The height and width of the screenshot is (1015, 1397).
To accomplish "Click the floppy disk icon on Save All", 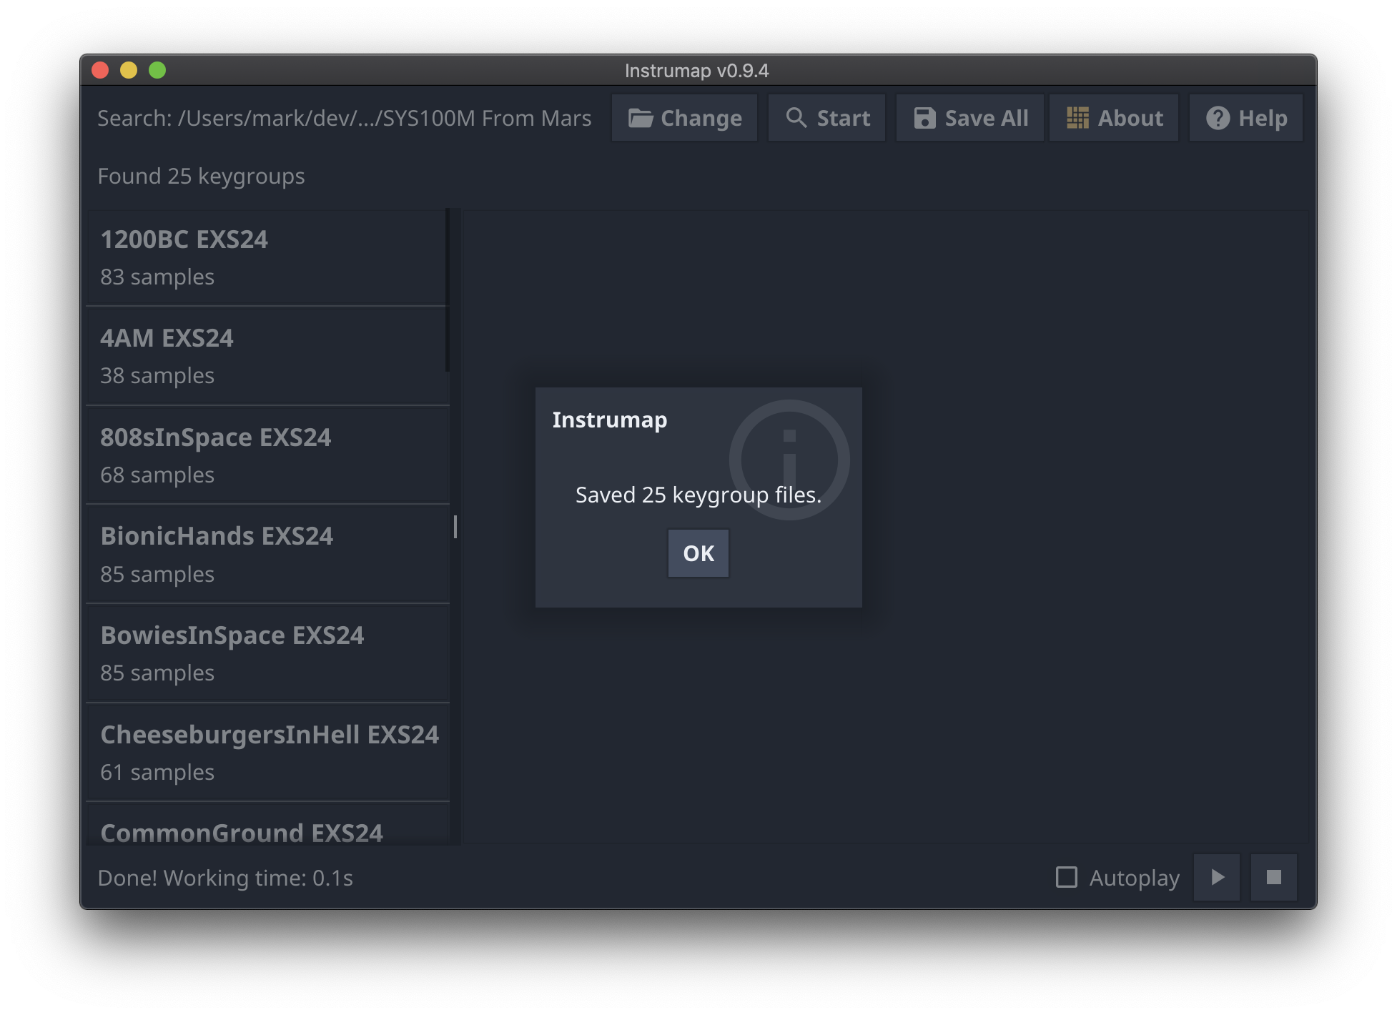I will [x=924, y=118].
